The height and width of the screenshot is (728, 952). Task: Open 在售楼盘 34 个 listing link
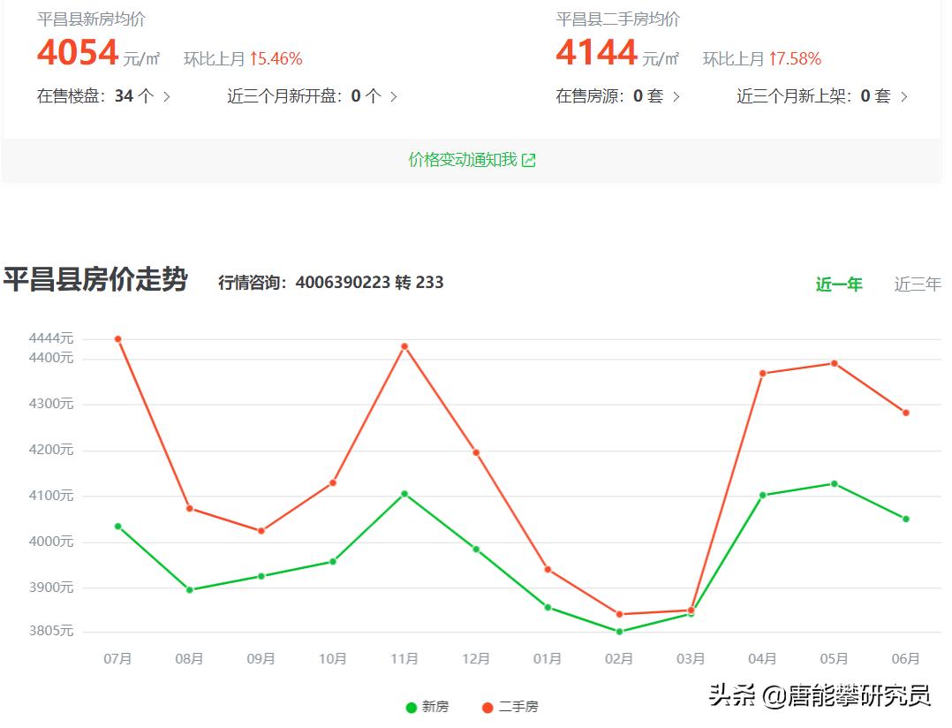[x=103, y=96]
